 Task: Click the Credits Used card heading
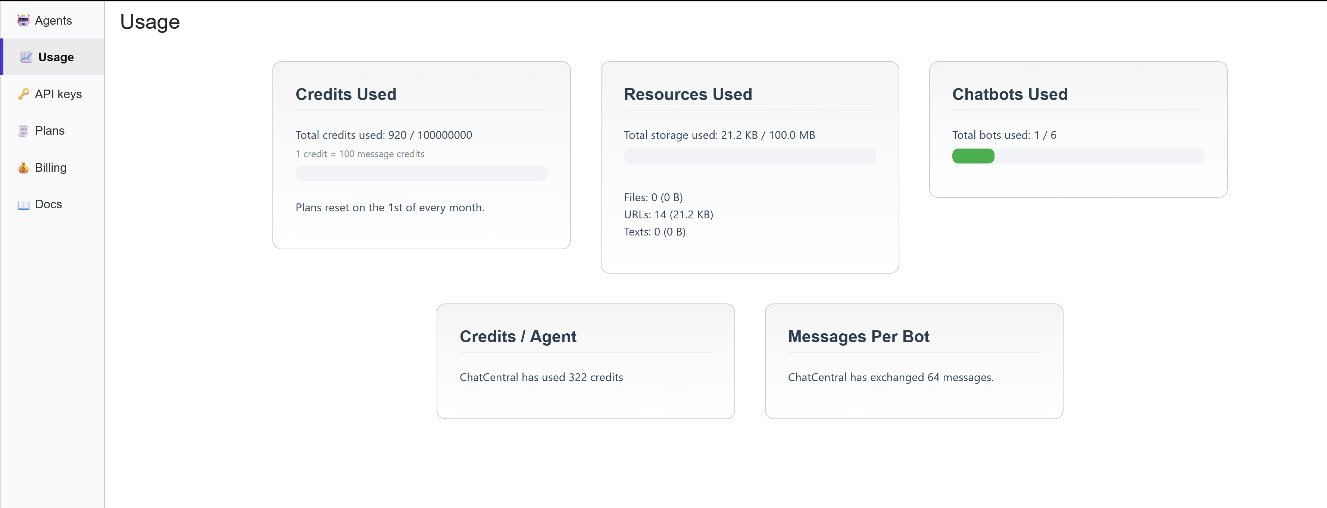point(346,94)
